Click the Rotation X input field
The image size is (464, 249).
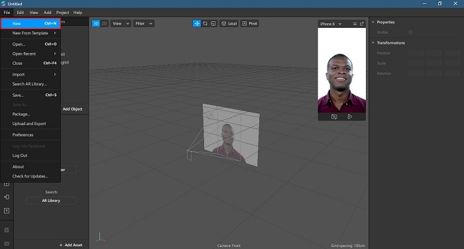tap(416, 74)
